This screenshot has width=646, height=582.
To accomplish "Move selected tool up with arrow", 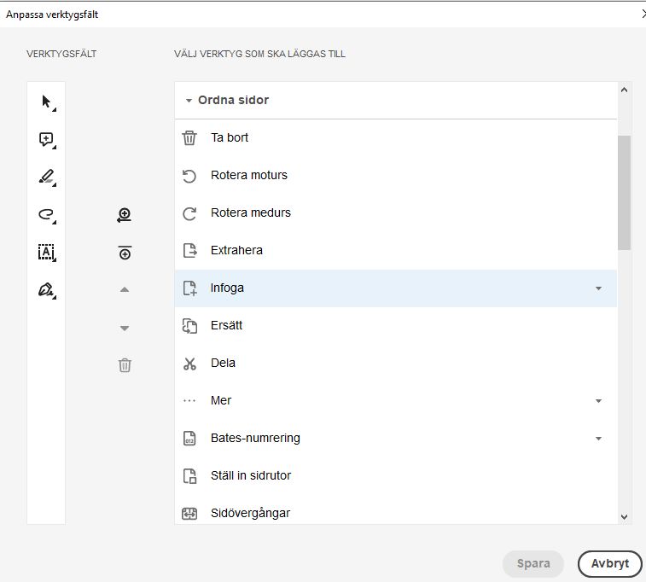I will [x=125, y=290].
